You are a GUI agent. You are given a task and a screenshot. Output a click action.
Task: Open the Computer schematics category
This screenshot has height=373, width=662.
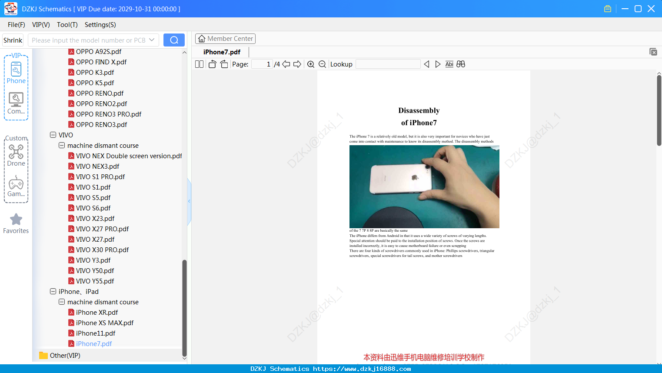(16, 103)
